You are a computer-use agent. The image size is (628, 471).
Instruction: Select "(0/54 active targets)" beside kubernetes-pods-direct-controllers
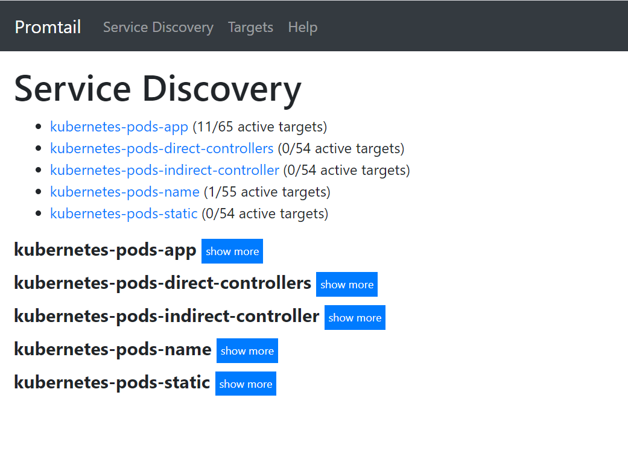[x=341, y=148]
